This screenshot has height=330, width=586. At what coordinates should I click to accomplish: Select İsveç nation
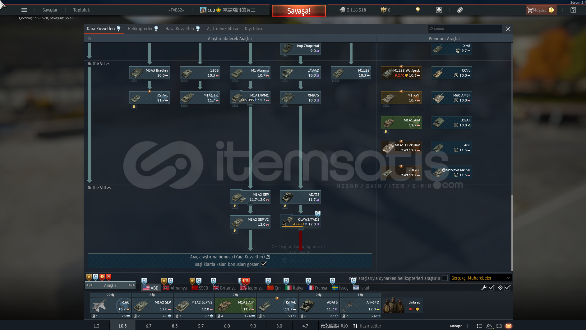pyautogui.click(x=340, y=288)
